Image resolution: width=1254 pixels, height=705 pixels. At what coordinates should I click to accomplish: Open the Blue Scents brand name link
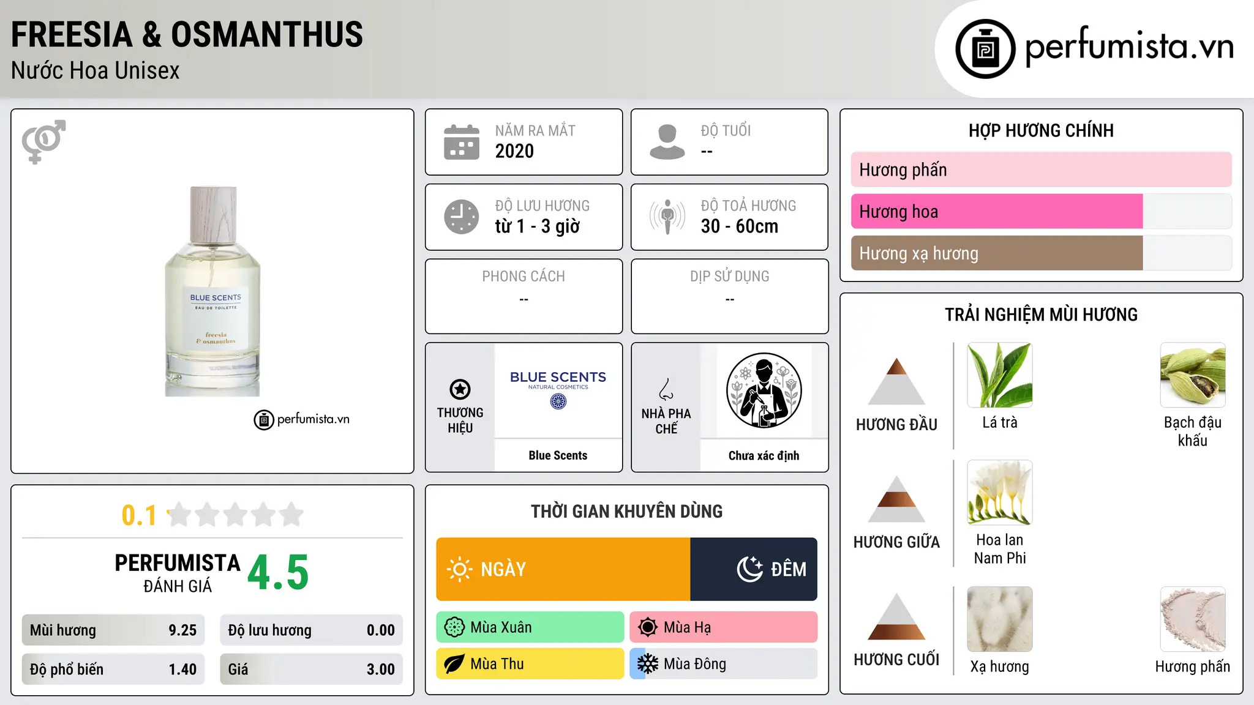point(558,455)
